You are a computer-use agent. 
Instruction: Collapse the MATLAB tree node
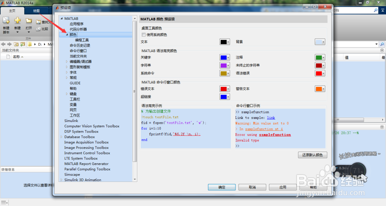[x=61, y=19]
